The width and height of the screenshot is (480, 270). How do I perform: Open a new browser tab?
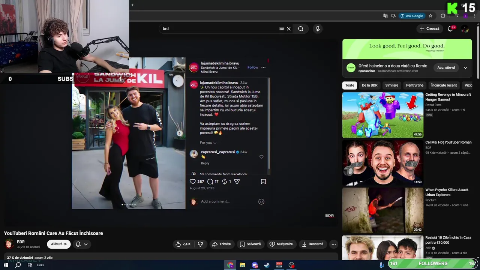click(x=132, y=5)
